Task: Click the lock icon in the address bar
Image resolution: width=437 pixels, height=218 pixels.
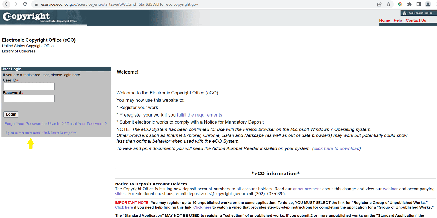Action: (x=36, y=4)
